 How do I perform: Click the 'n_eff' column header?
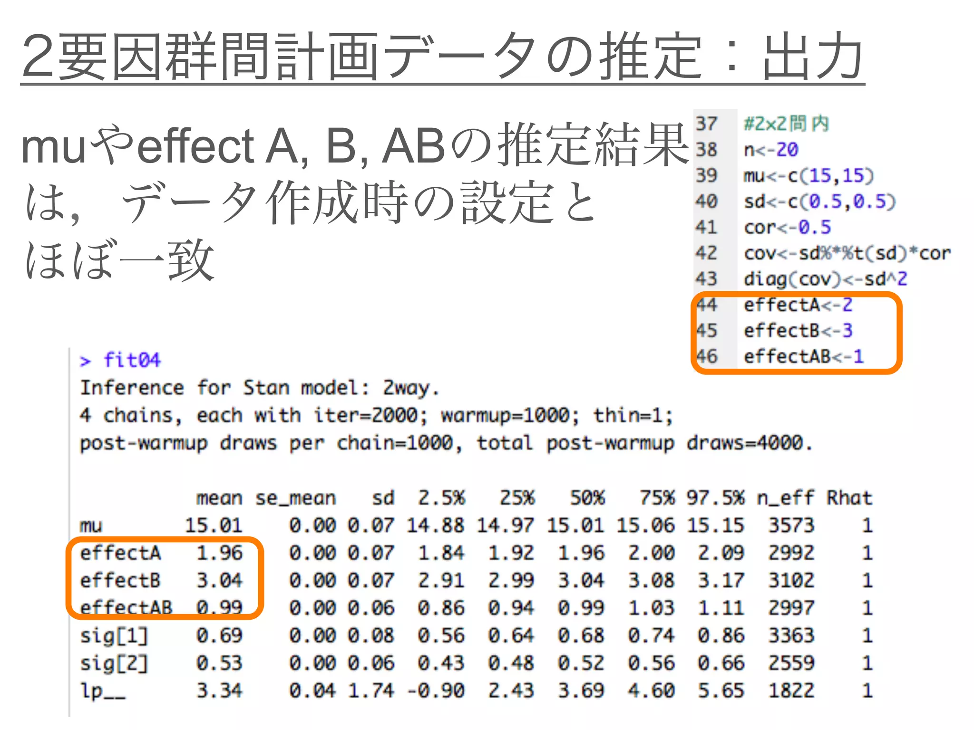[x=786, y=498]
